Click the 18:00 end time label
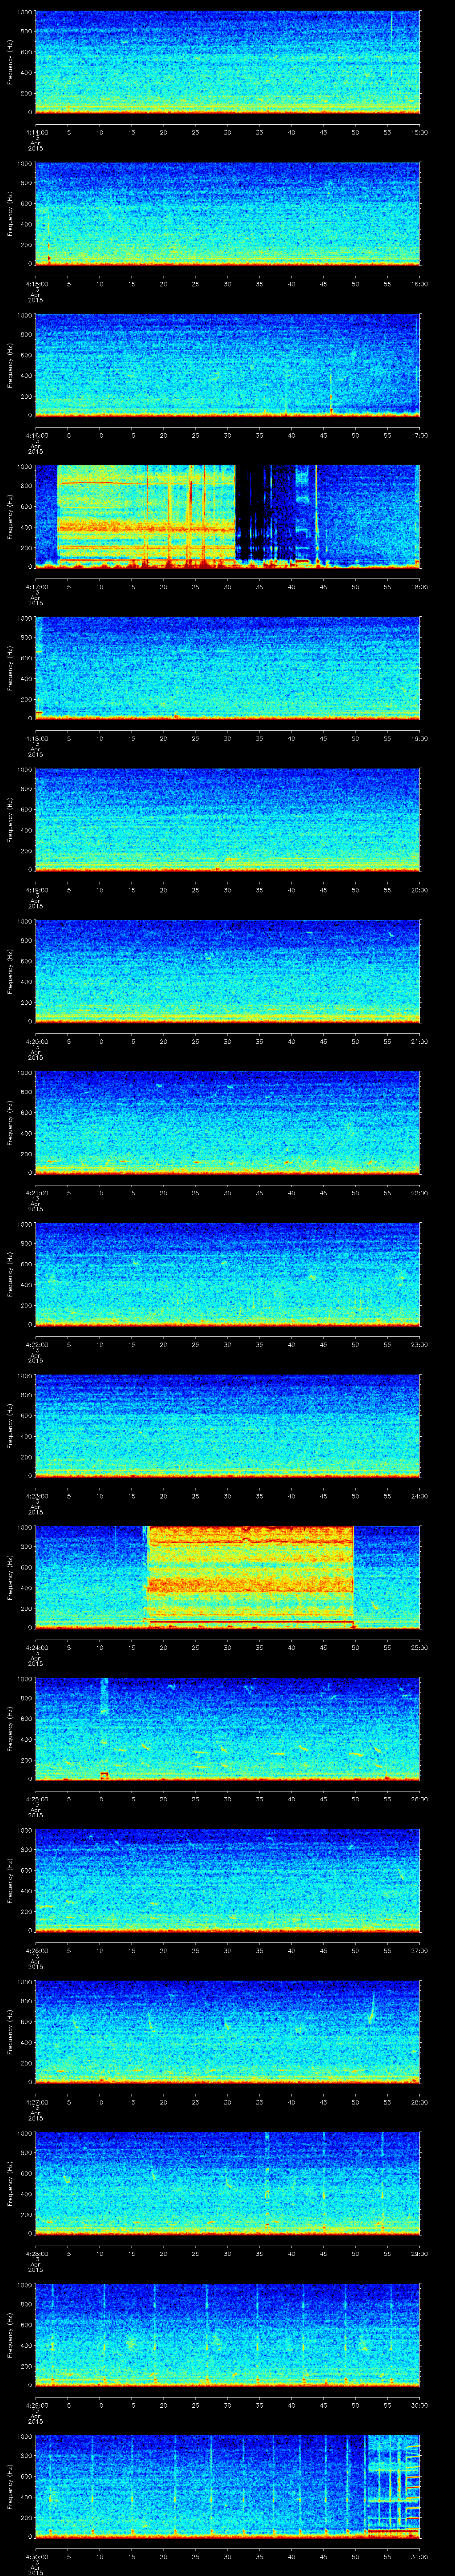Viewport: 455px width, 2576px height. 420,587
